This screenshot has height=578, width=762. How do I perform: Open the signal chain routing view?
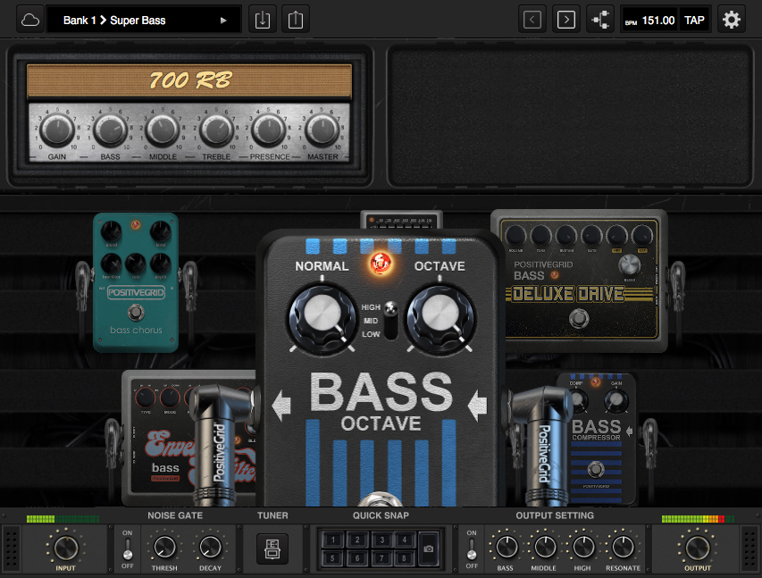599,18
